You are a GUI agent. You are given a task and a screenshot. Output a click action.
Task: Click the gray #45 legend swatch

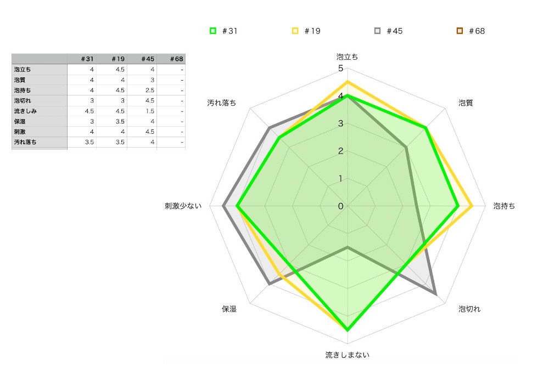point(378,31)
